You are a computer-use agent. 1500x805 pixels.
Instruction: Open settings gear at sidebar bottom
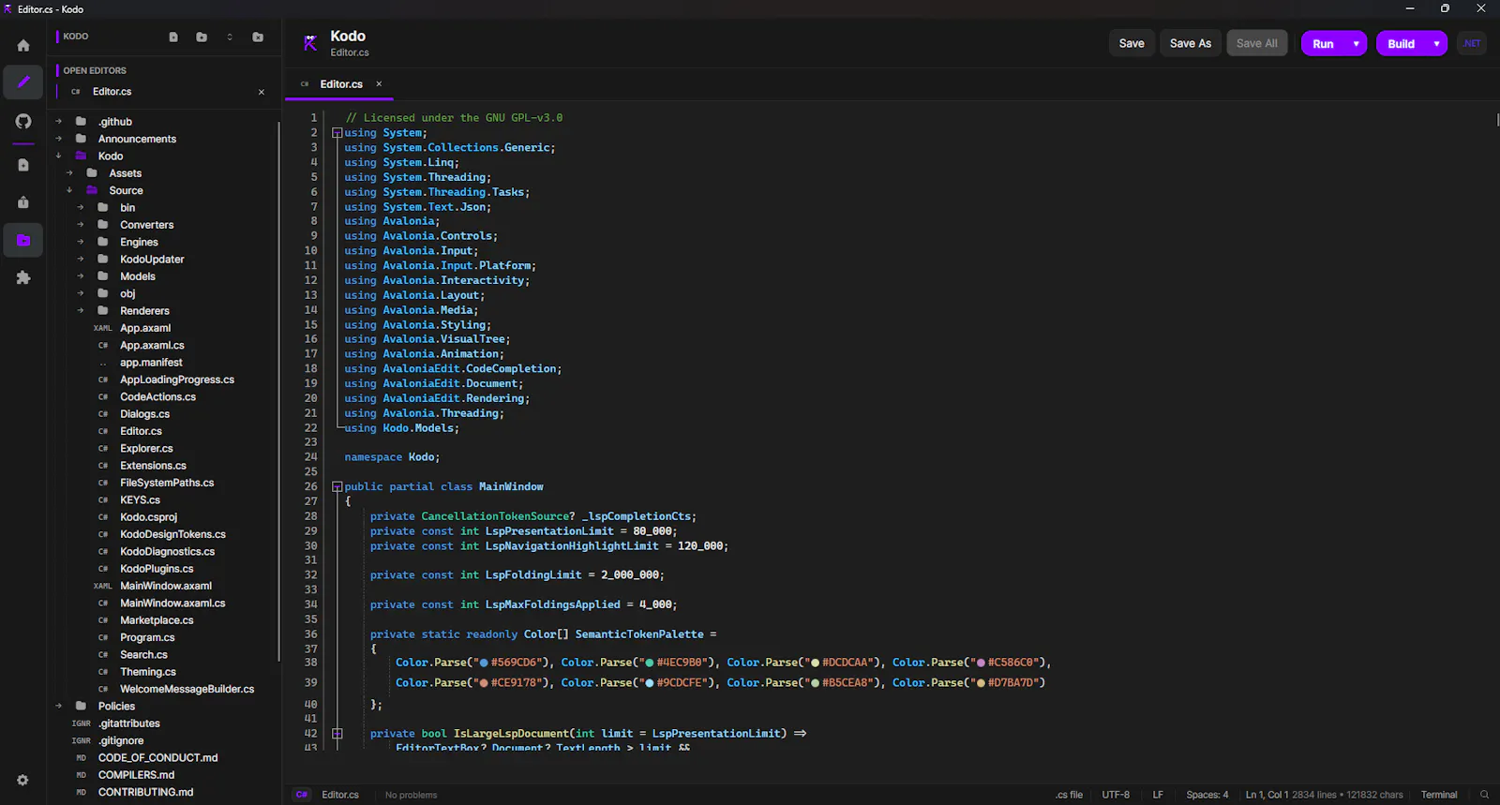click(x=23, y=780)
